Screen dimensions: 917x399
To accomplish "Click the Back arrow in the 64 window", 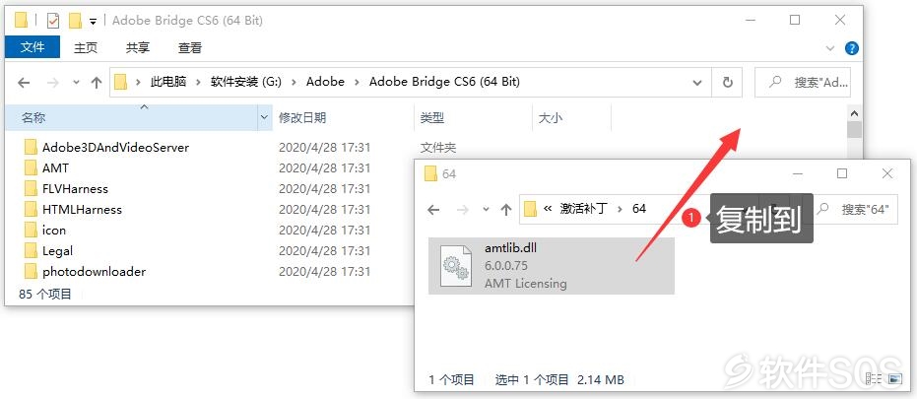I will (433, 209).
